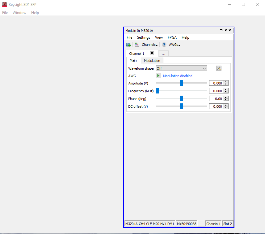Decrease Frequency with the down arrow
The image size is (265, 234).
(x=226, y=92)
